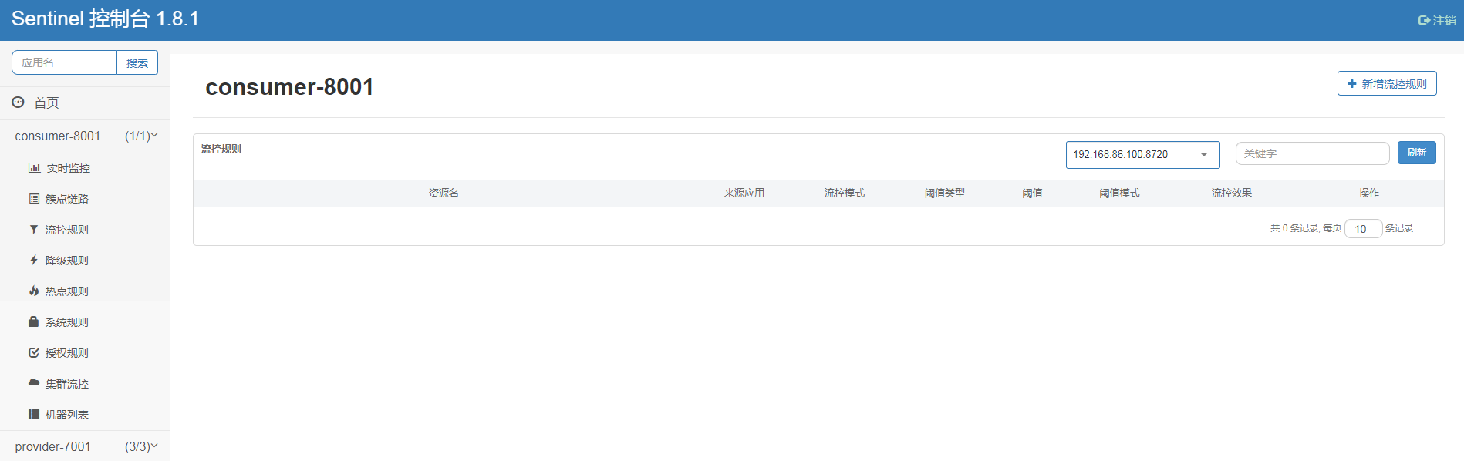Click the bar chart icon for 实时监控
1464x461 pixels.
[x=34, y=167]
